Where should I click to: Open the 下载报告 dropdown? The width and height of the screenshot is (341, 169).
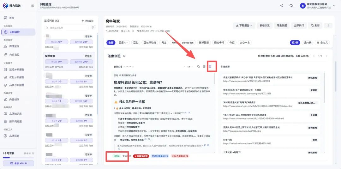[244, 26]
